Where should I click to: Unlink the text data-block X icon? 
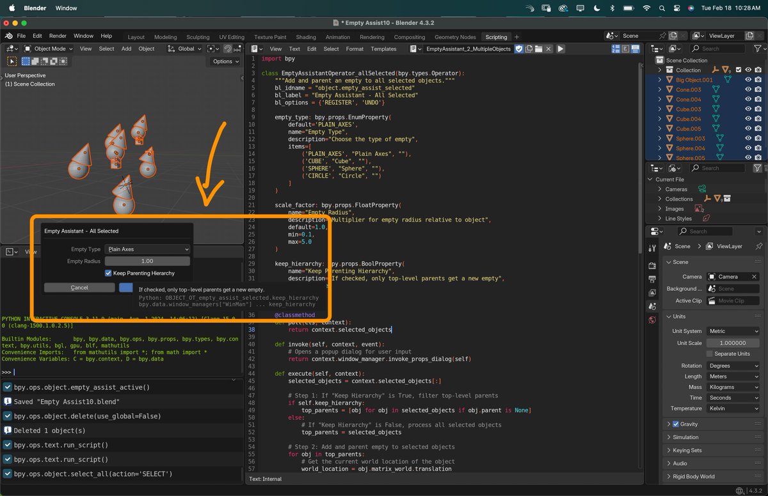tap(549, 49)
